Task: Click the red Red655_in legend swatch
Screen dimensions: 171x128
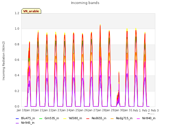Action: click(x=88, y=118)
